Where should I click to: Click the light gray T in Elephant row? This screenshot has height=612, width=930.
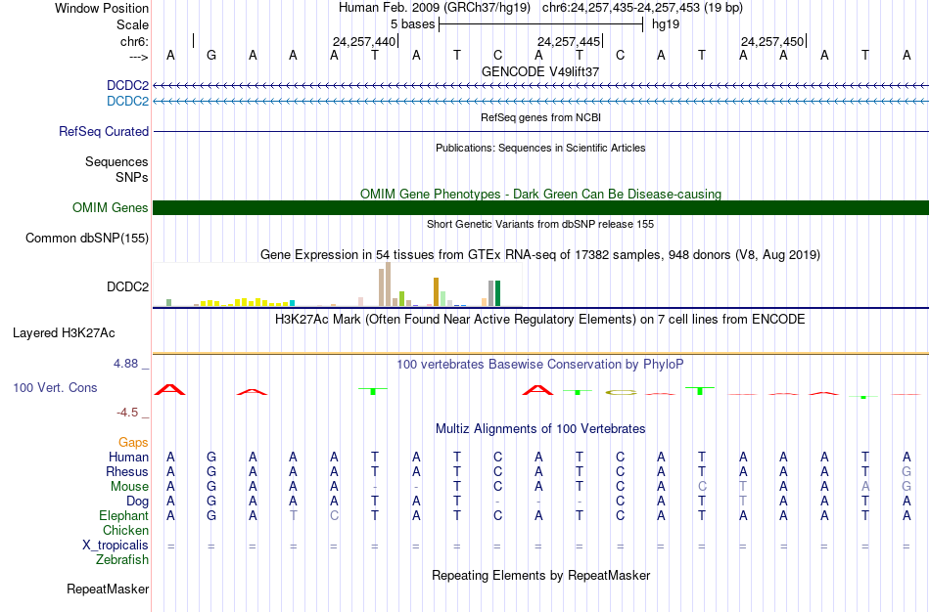(x=293, y=516)
